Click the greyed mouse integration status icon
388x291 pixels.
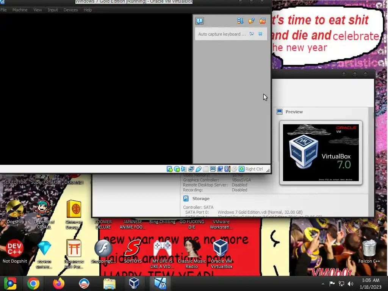pyautogui.click(x=234, y=169)
